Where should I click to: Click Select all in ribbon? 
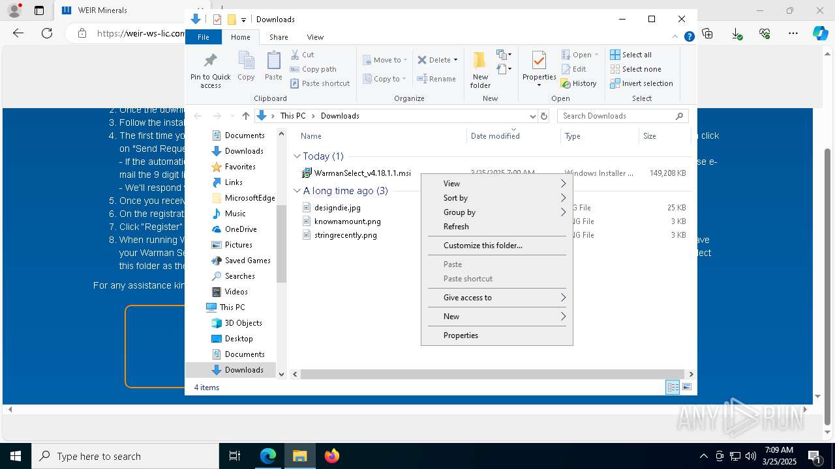pyautogui.click(x=631, y=55)
